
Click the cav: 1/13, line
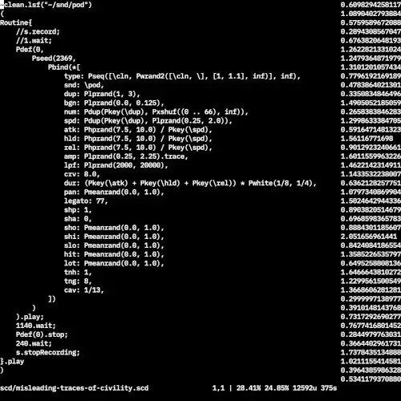click(84, 290)
